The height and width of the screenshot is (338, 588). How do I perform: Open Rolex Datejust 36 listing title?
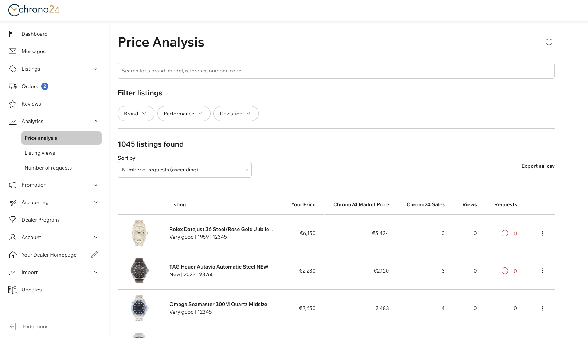point(221,229)
